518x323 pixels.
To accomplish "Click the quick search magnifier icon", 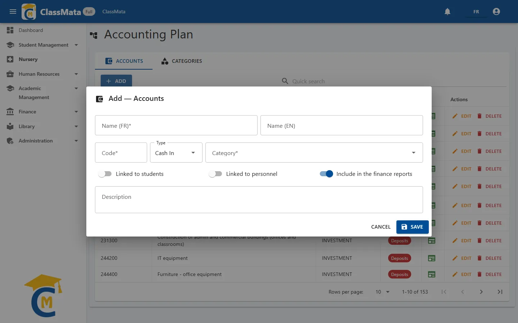I will (285, 81).
